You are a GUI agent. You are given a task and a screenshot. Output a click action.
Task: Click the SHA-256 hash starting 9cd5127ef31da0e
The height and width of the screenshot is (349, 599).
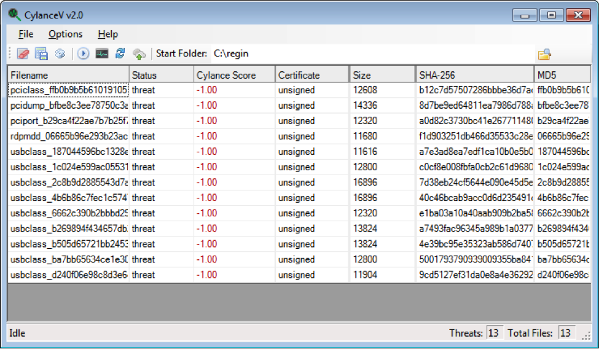point(476,275)
